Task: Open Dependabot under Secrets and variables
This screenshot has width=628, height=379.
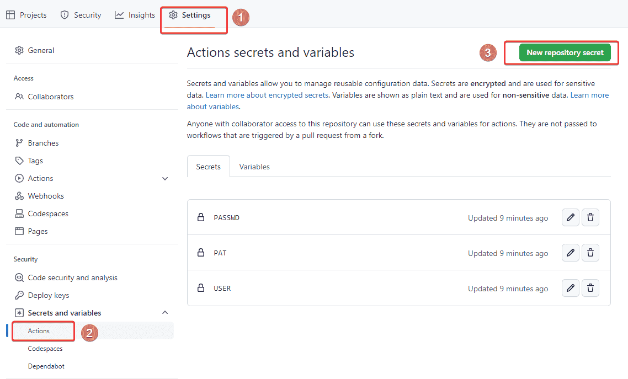Action: point(46,366)
